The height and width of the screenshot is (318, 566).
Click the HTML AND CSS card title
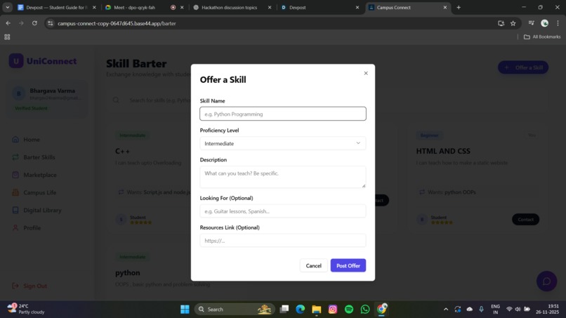pos(443,151)
